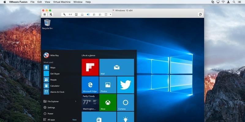Open the Edit menu
The image size is (245, 122).
tap(40, 2)
